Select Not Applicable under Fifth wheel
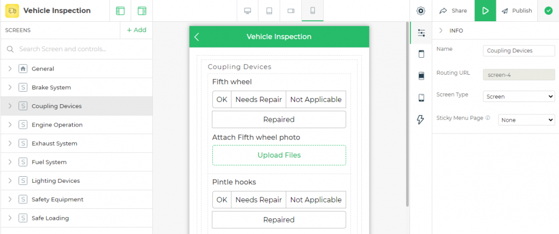The height and width of the screenshot is (234, 559). coord(316,99)
